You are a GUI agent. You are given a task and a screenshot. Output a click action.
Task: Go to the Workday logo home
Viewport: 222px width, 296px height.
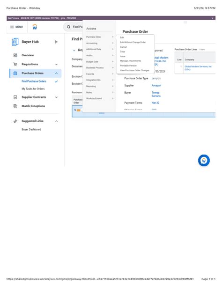click(35, 27)
